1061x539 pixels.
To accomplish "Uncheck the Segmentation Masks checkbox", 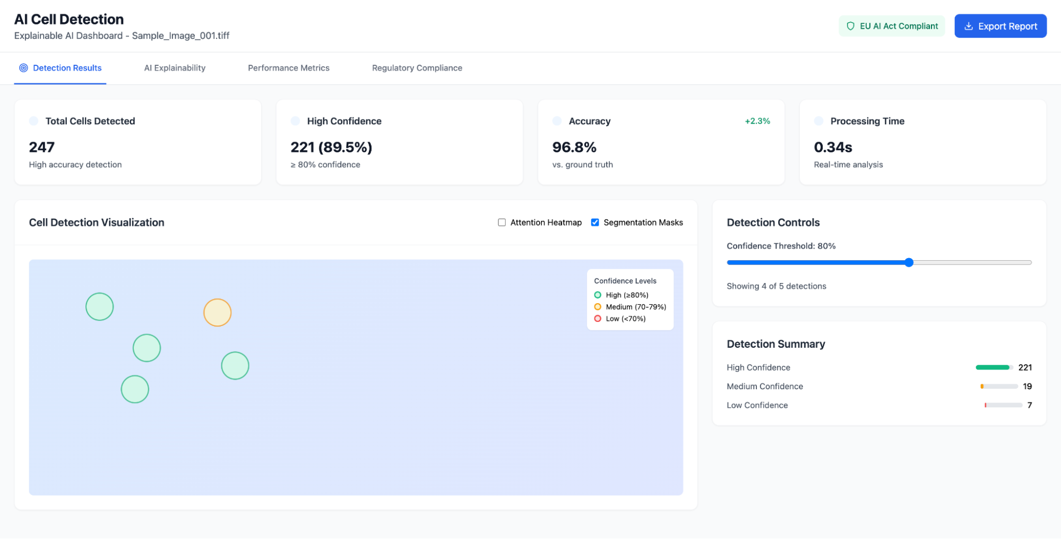I will pos(595,223).
